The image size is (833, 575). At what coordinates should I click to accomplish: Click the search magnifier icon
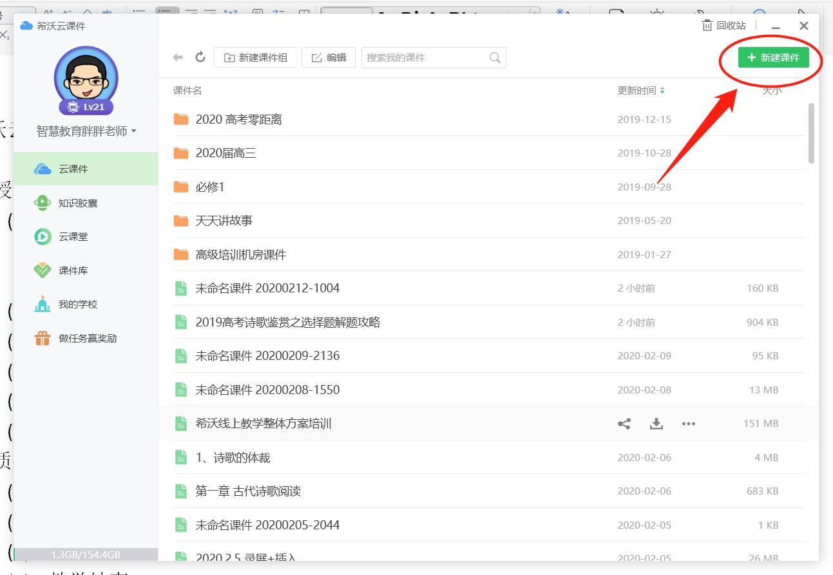tap(494, 57)
